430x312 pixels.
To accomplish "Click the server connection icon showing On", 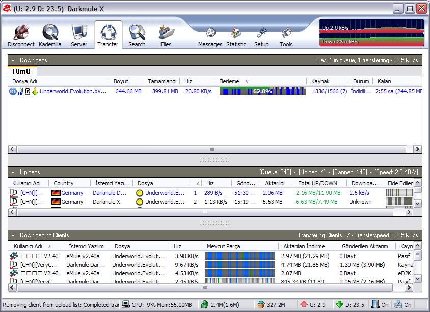I will pos(375,304).
